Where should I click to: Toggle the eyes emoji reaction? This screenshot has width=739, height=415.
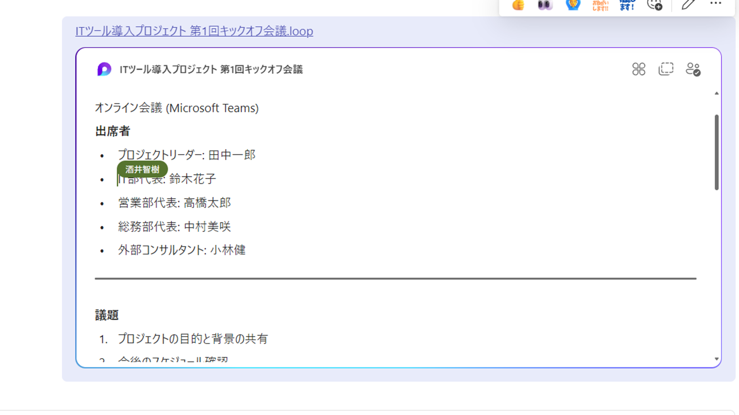[545, 5]
